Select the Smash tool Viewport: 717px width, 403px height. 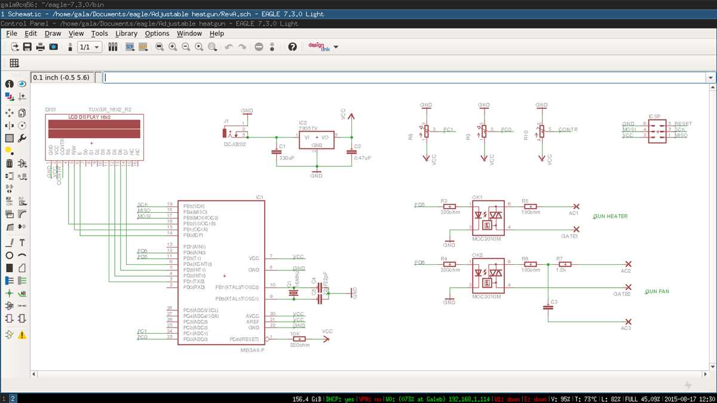[10, 213]
